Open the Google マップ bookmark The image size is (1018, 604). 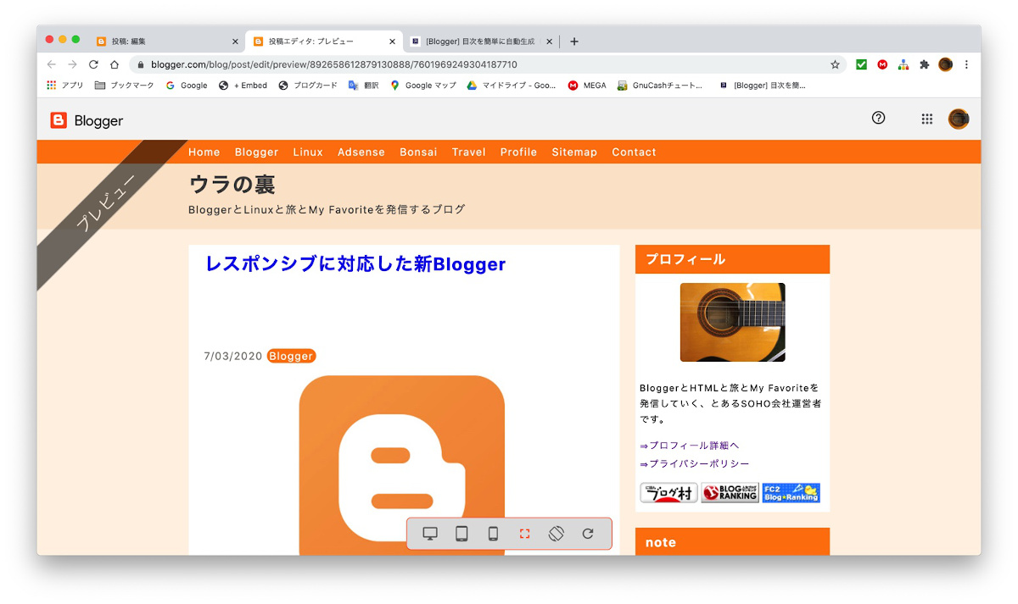click(x=423, y=86)
